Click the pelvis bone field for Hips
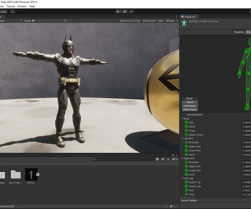The height and width of the screenshot is (209, 251). coord(246,122)
